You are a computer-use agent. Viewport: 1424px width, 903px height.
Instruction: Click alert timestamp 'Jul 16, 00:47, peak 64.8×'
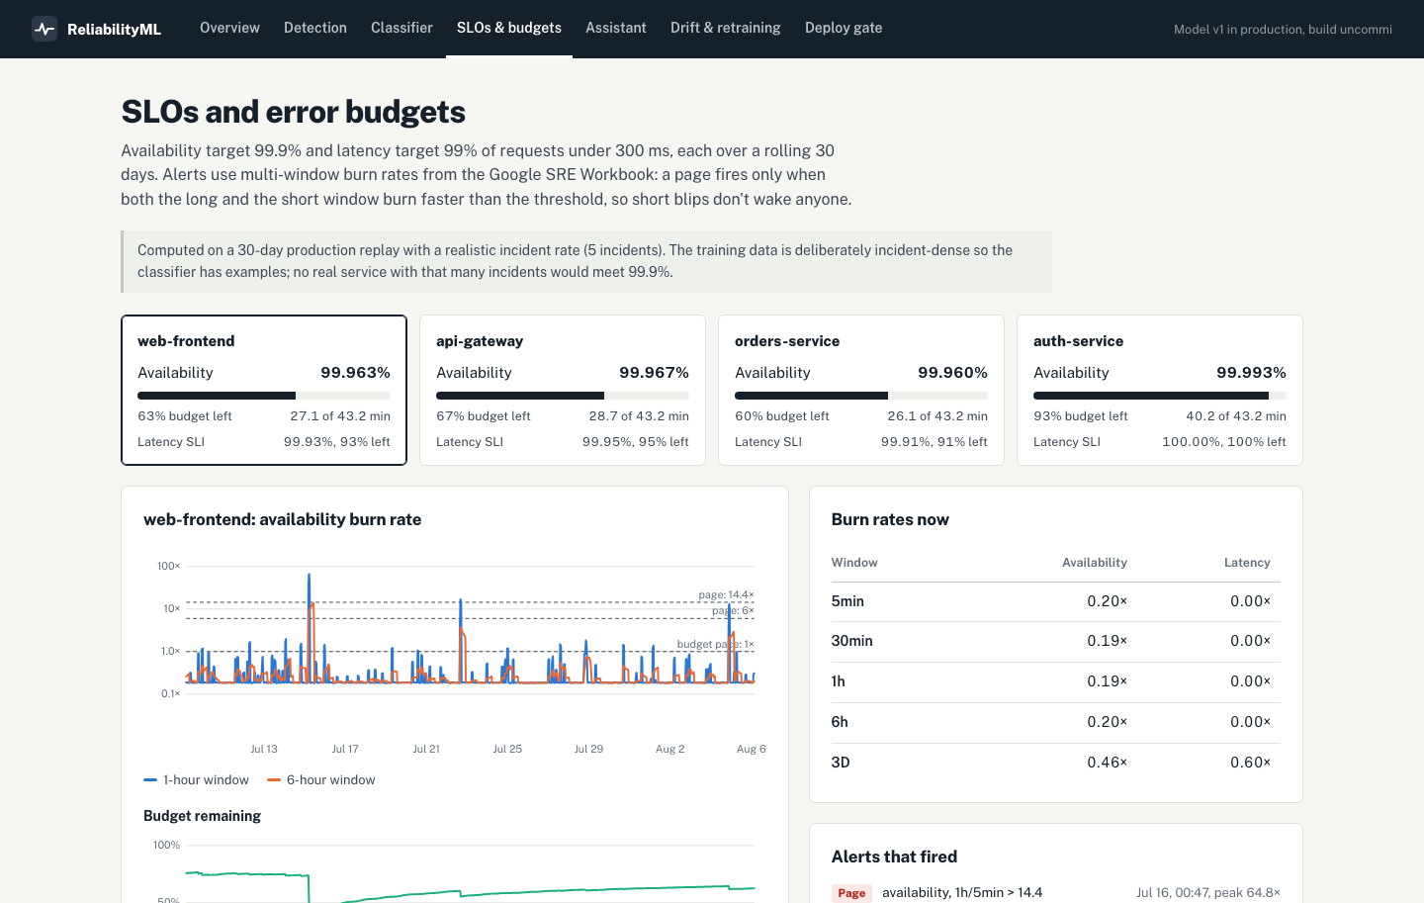click(x=1208, y=893)
